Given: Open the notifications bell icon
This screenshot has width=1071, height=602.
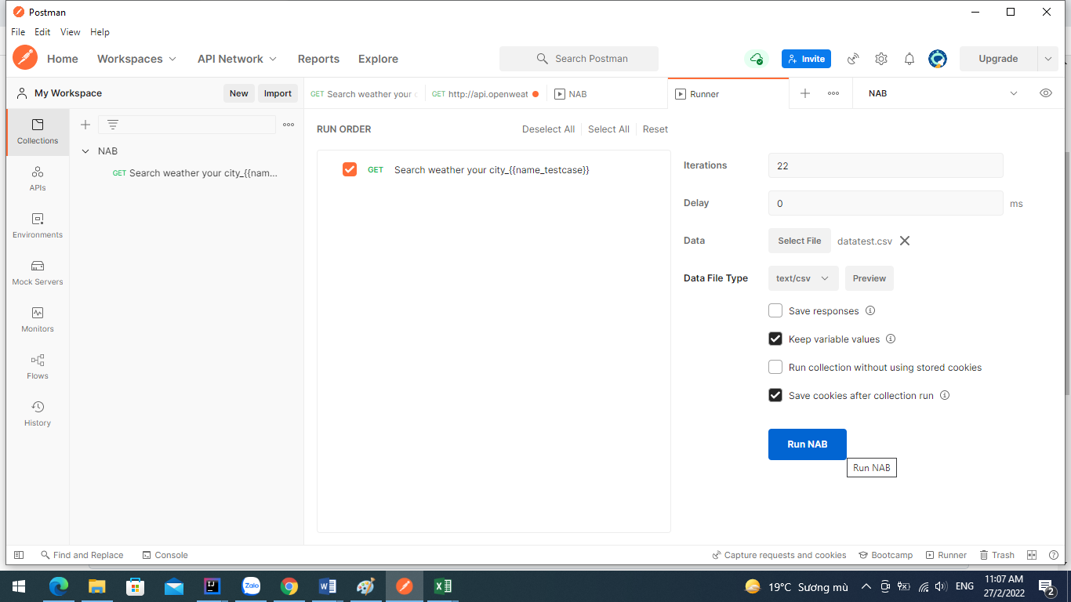Looking at the screenshot, I should pyautogui.click(x=909, y=59).
